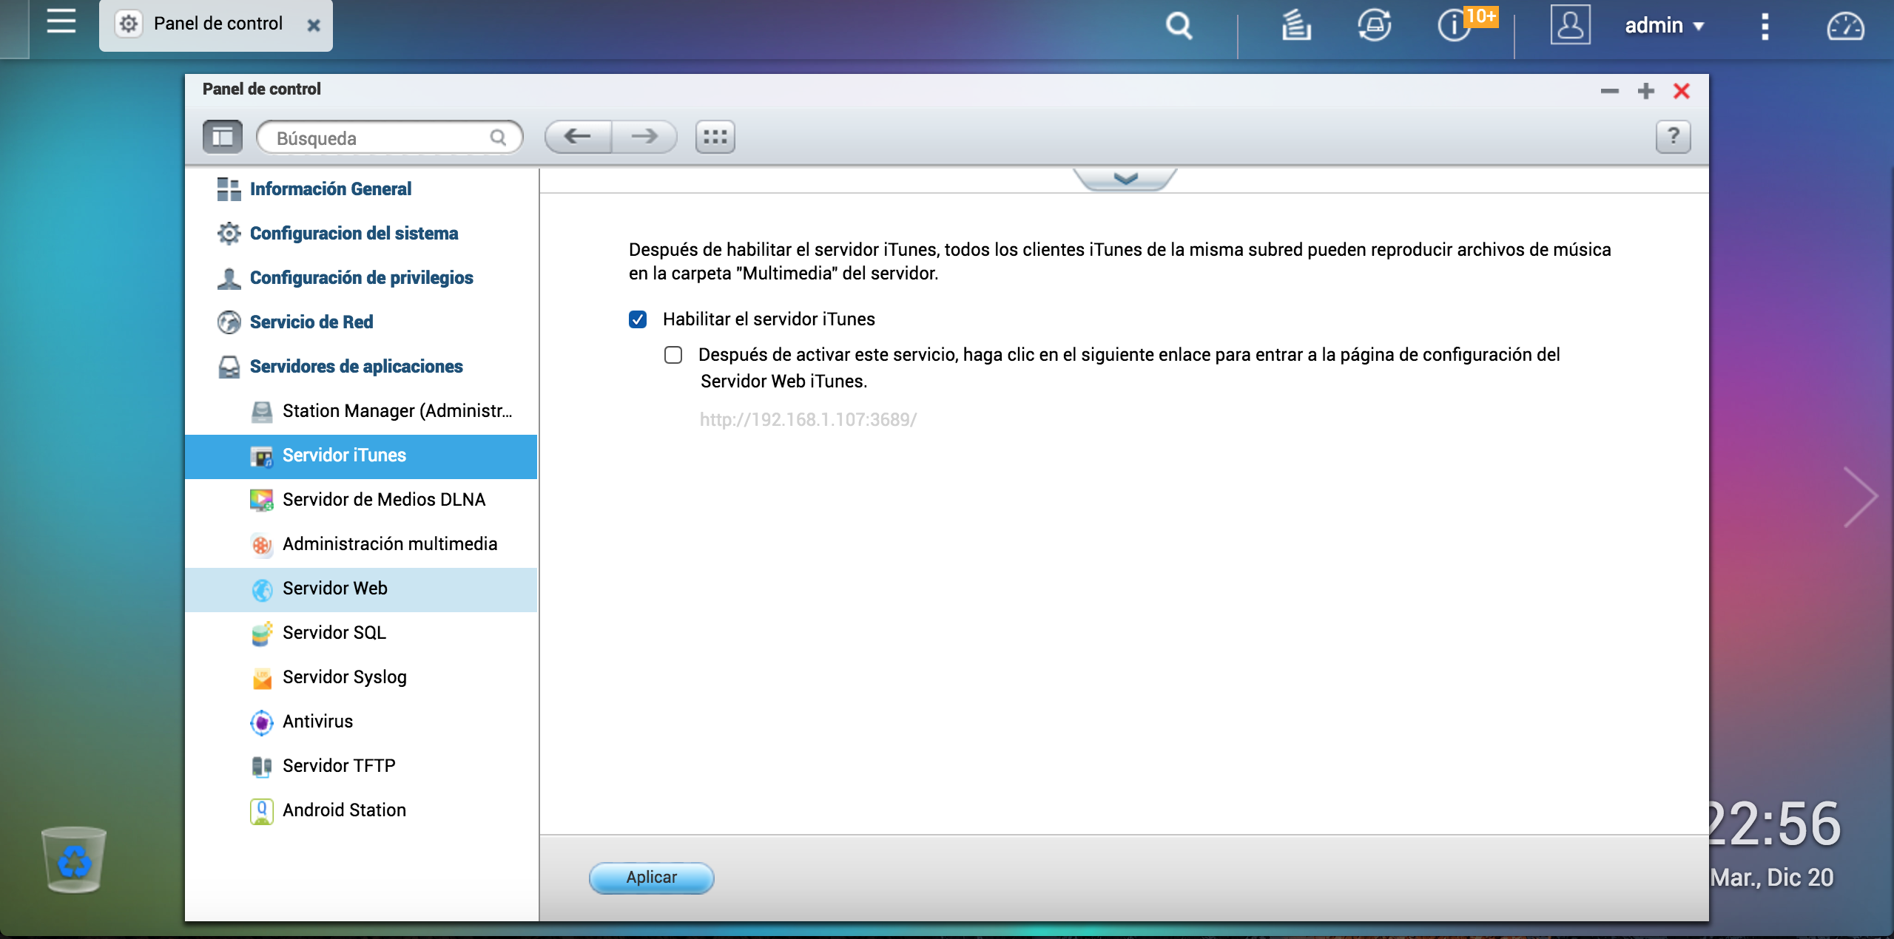This screenshot has width=1894, height=939.
Task: Select Servidor de Medios DLNA icon
Action: (260, 498)
